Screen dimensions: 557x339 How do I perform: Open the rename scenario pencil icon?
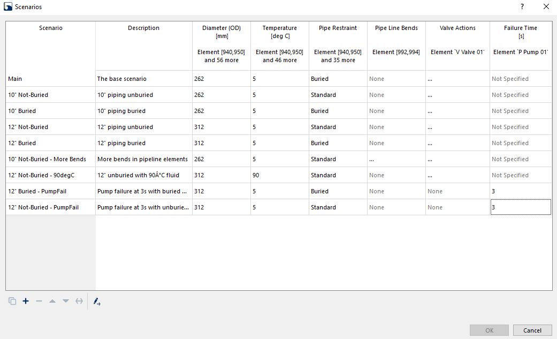[x=97, y=301]
